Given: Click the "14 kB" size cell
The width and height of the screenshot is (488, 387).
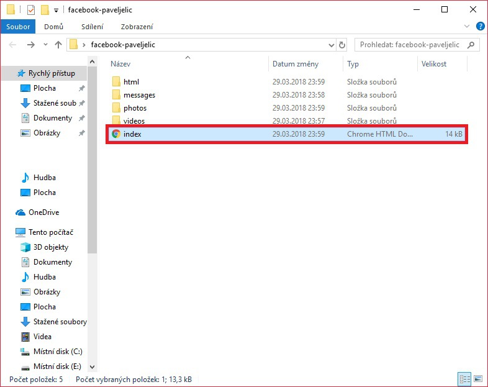Looking at the screenshot, I should click(x=454, y=134).
